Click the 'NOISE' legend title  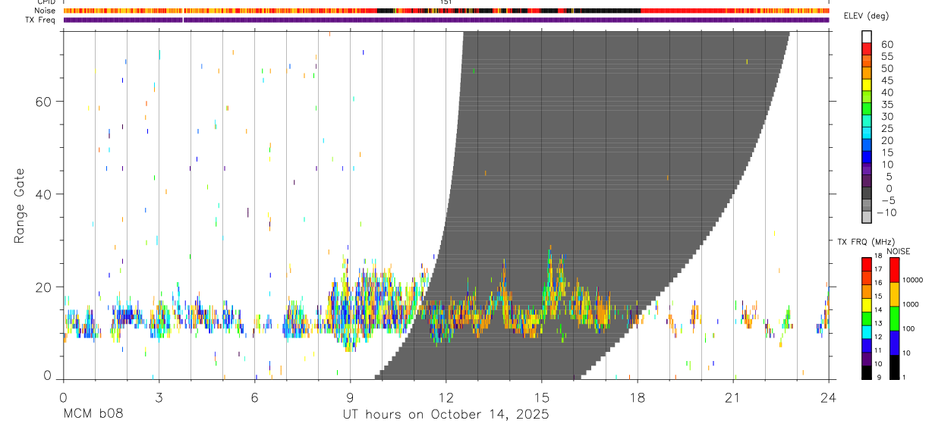pyautogui.click(x=899, y=251)
